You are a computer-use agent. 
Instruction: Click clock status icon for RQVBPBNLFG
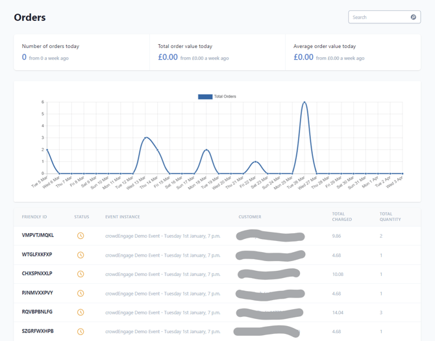[x=81, y=312]
